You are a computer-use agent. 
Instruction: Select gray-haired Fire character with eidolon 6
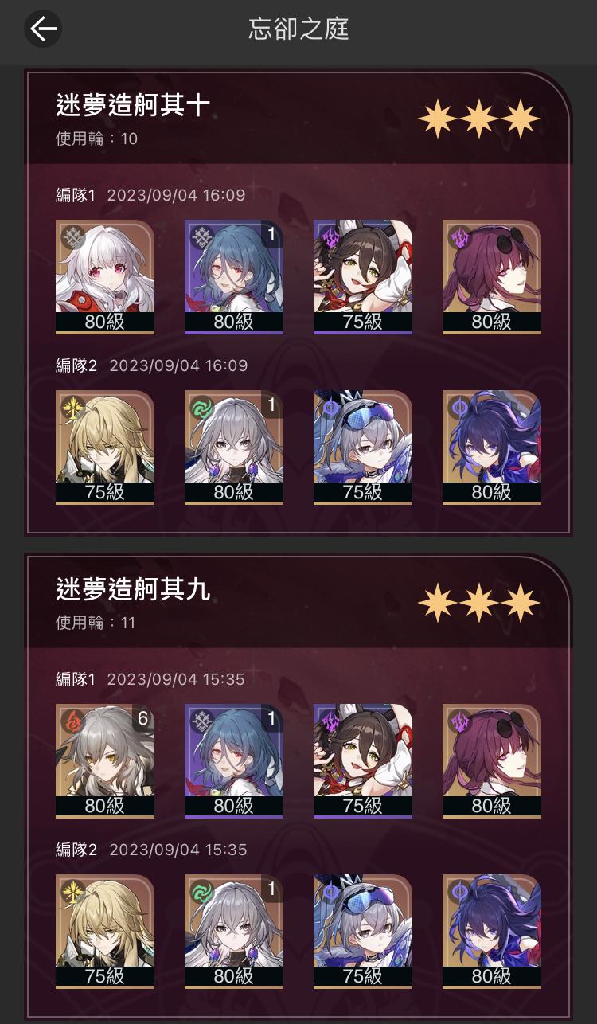pos(105,761)
